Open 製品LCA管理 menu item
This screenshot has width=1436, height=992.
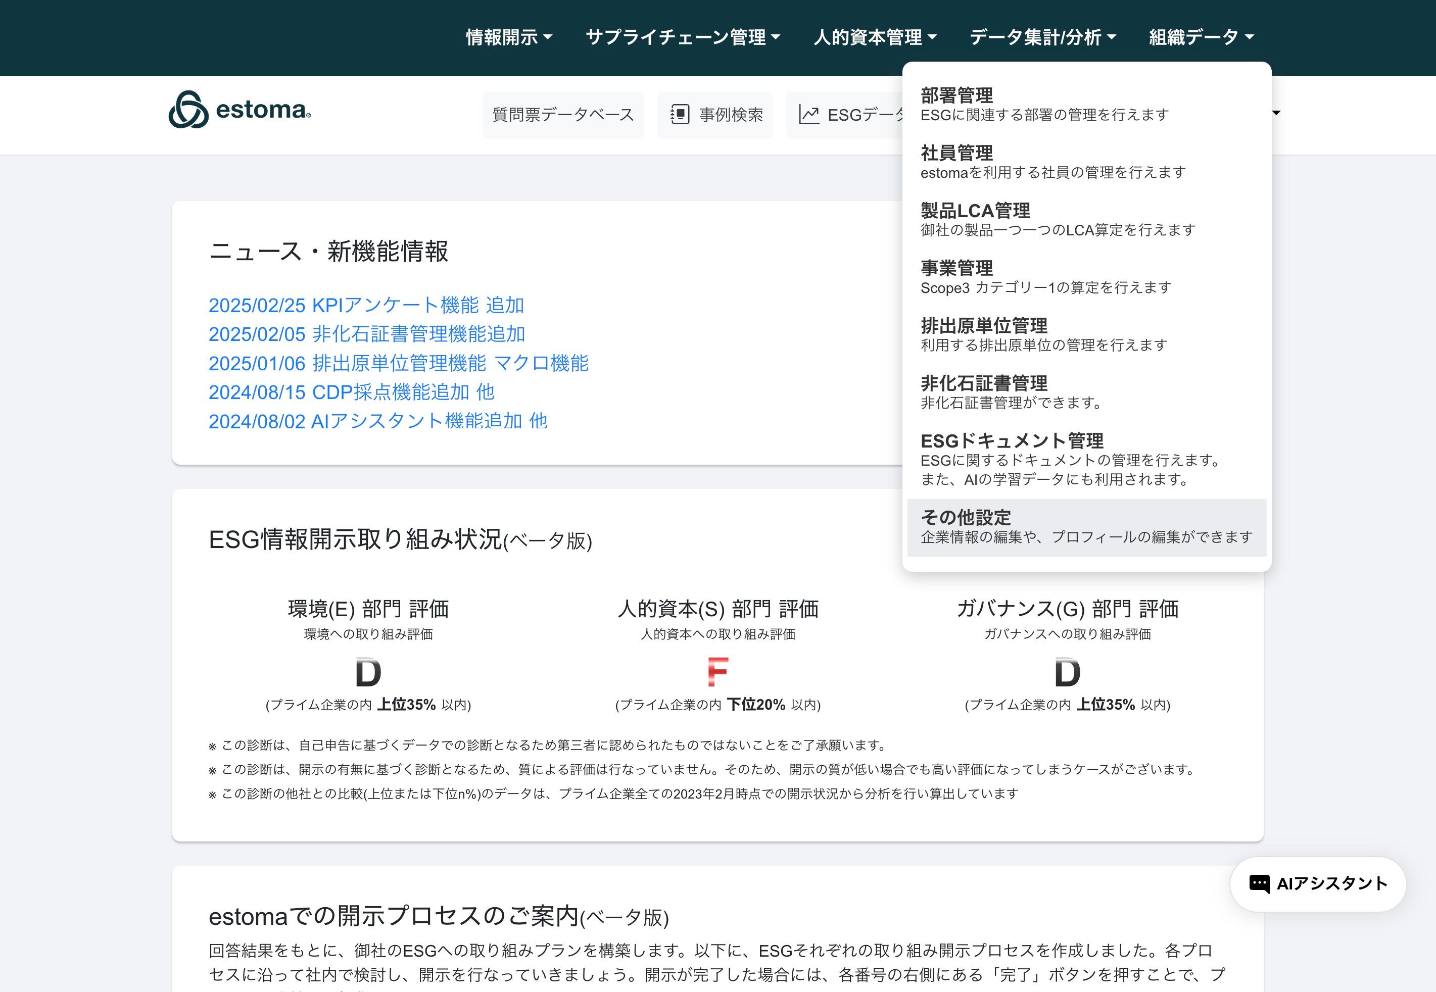[975, 211]
